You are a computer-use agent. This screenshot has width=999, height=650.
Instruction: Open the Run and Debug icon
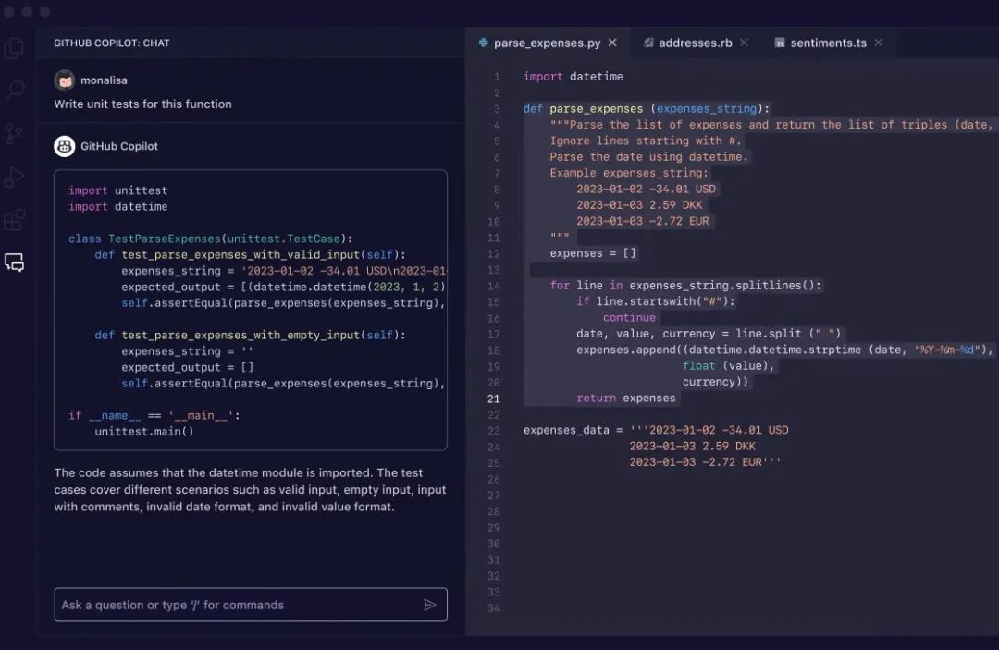14,177
